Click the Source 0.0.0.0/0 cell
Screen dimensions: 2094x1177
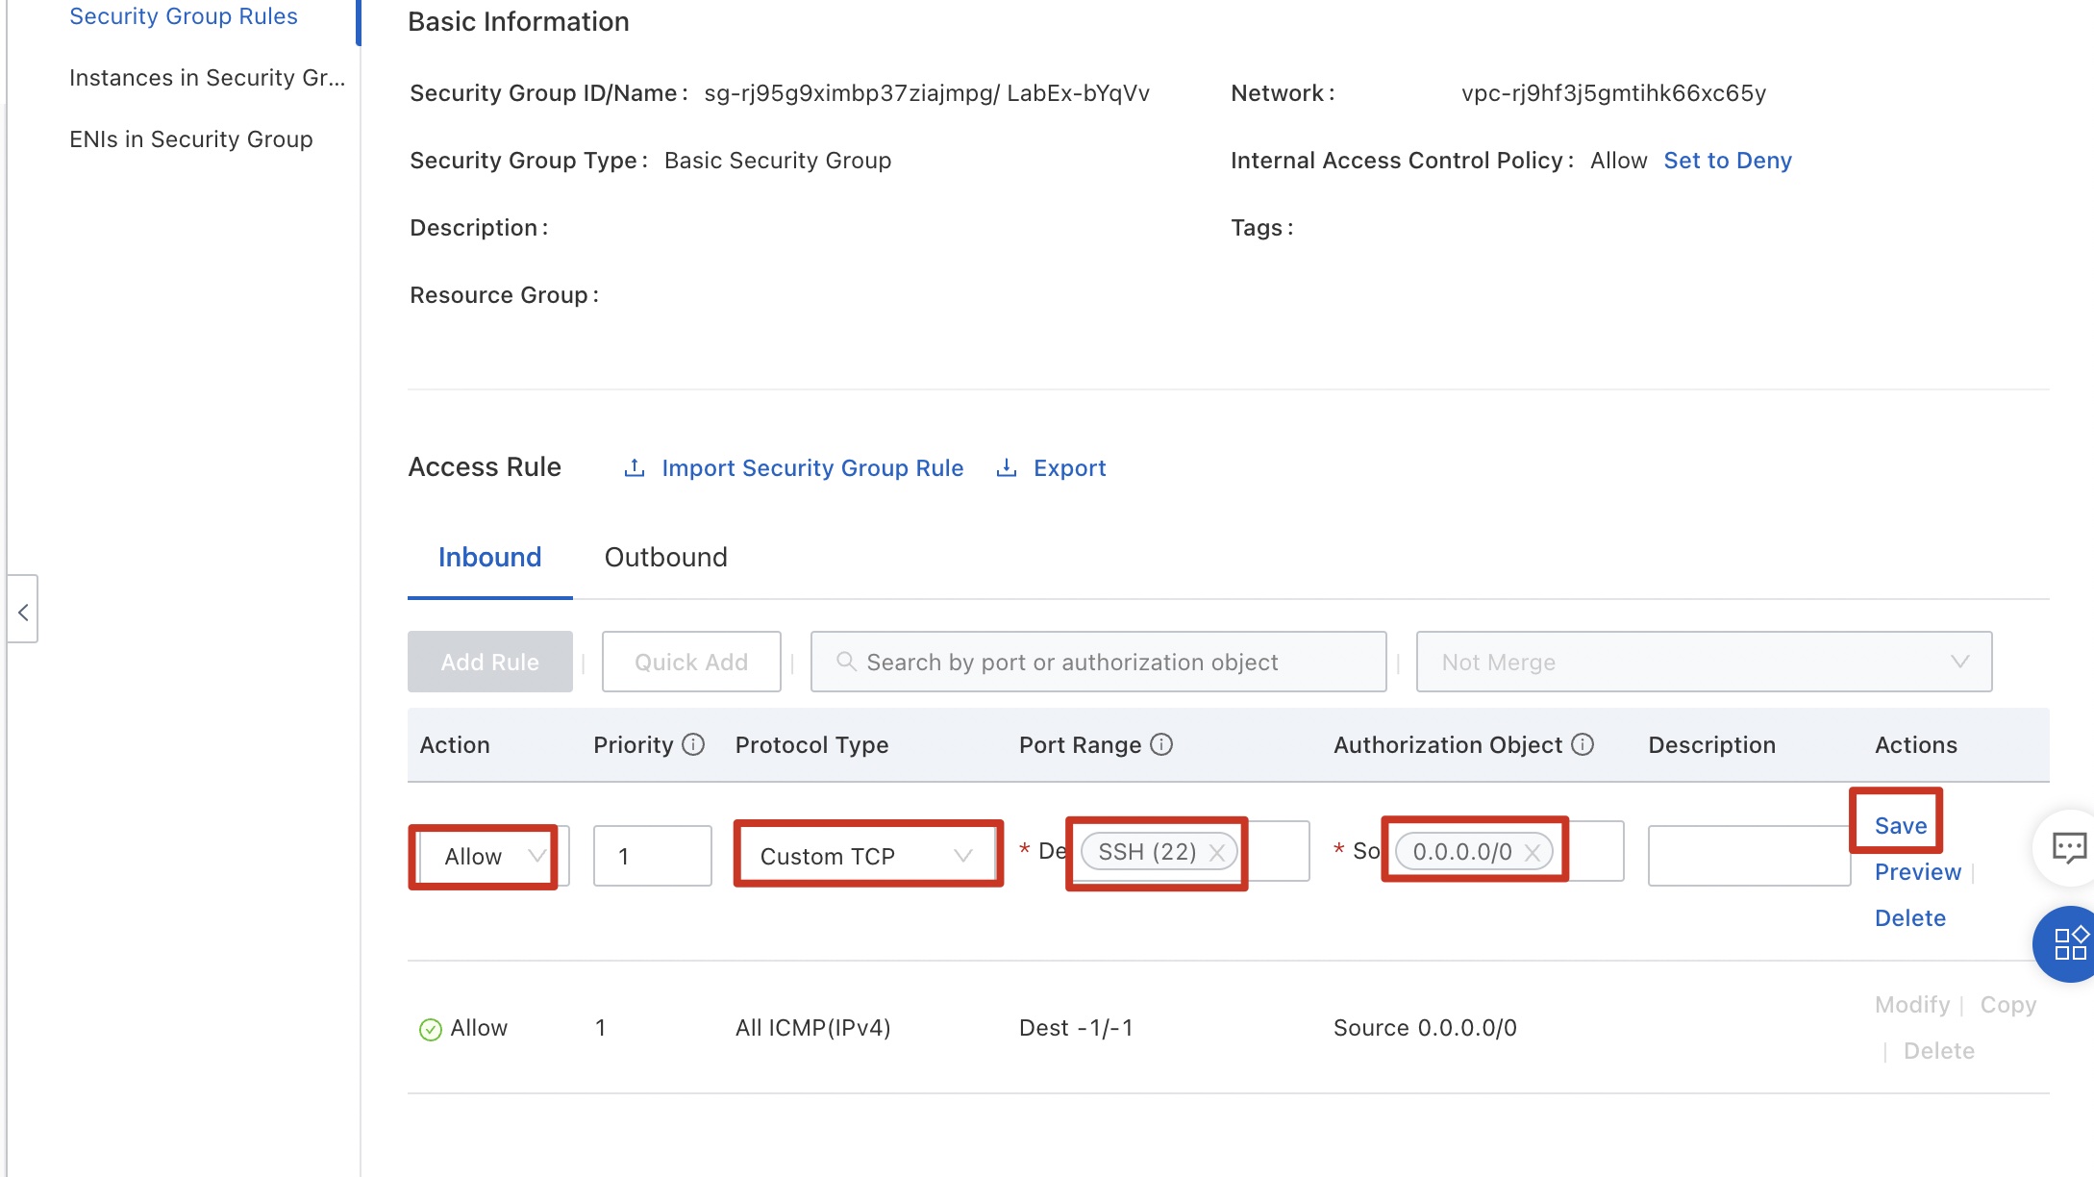pyautogui.click(x=1425, y=1028)
